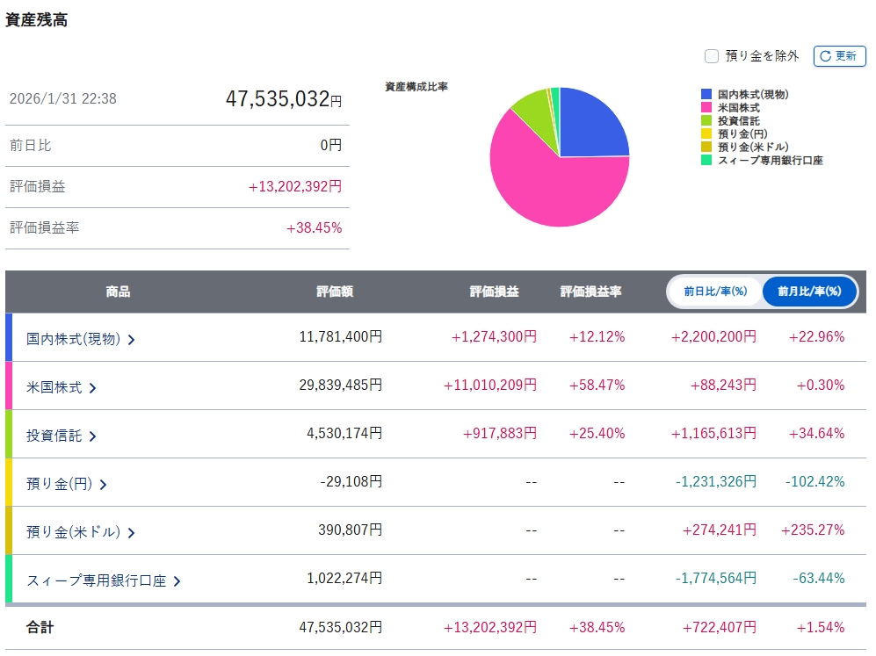Click the 評価額 column header

click(x=335, y=292)
